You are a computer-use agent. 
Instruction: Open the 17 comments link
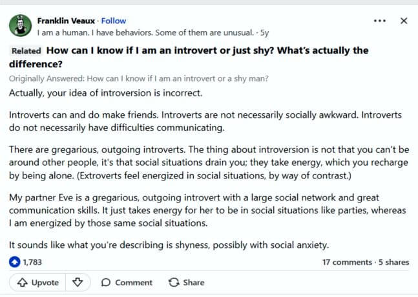point(347,262)
